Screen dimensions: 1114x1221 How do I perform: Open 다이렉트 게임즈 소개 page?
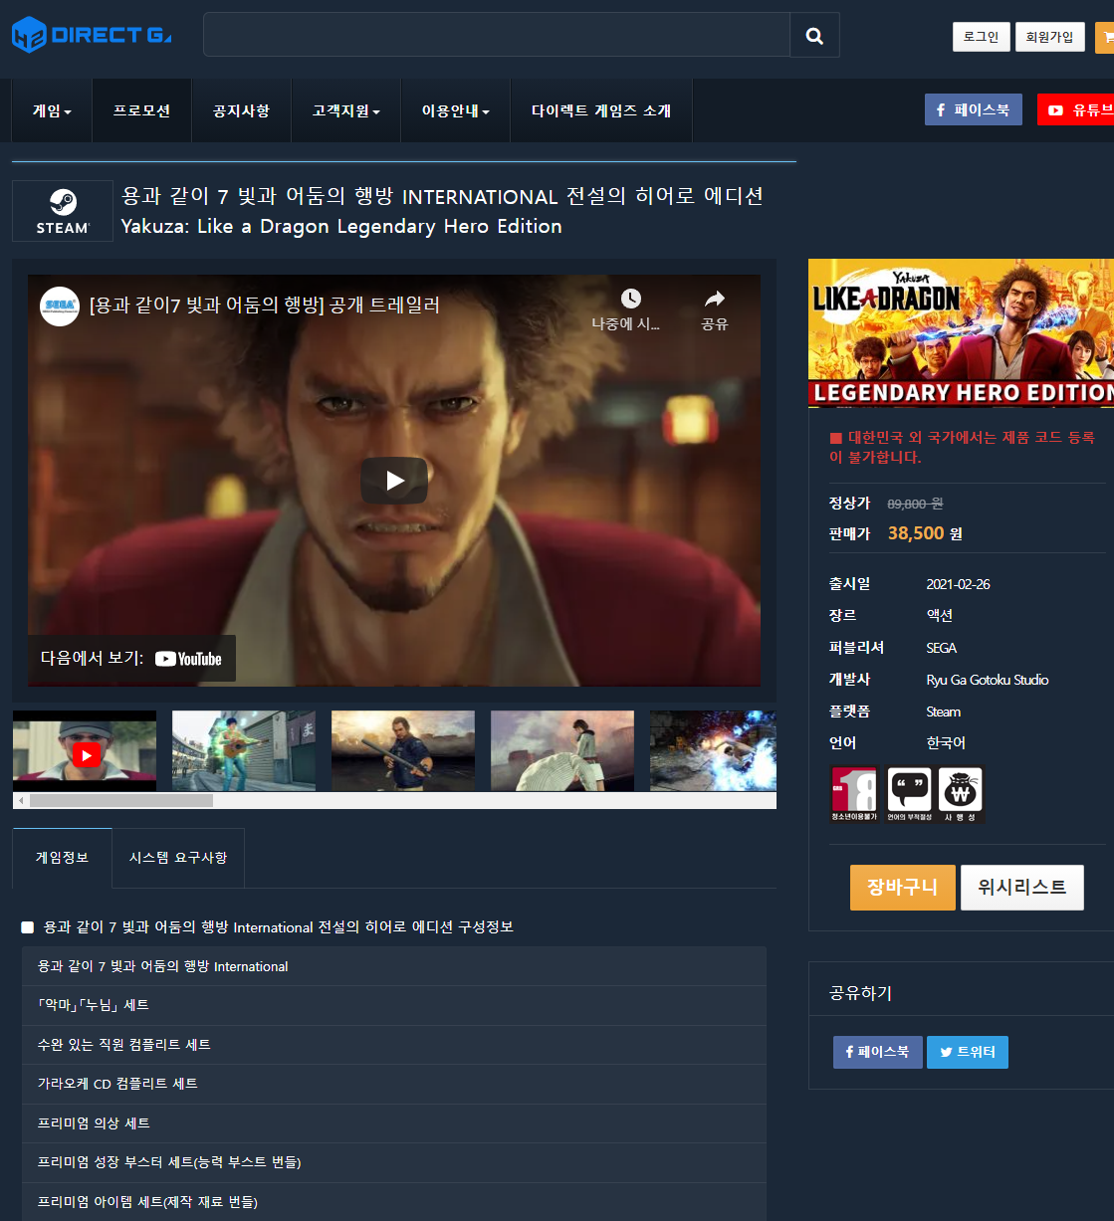coord(601,110)
